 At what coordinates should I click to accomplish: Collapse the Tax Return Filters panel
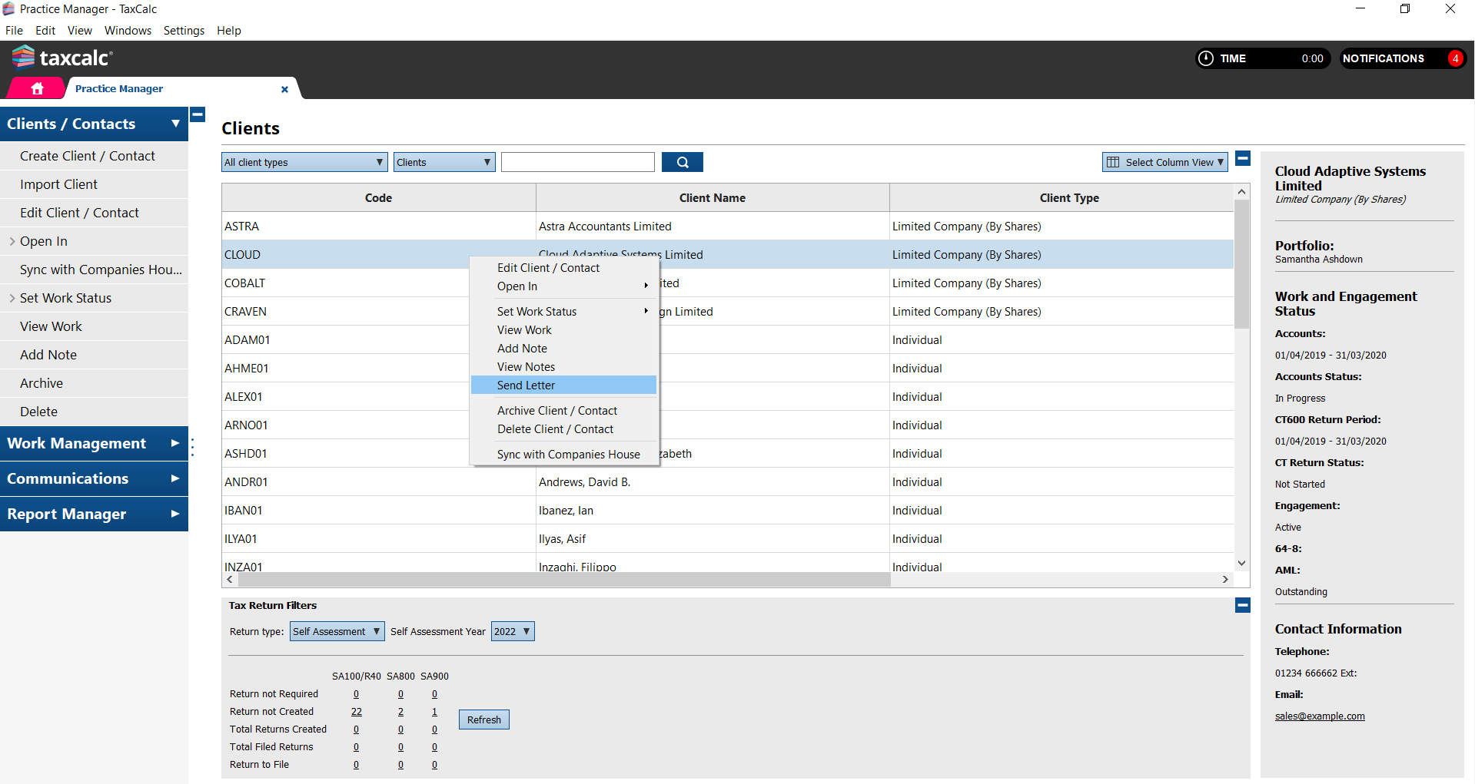click(1242, 606)
